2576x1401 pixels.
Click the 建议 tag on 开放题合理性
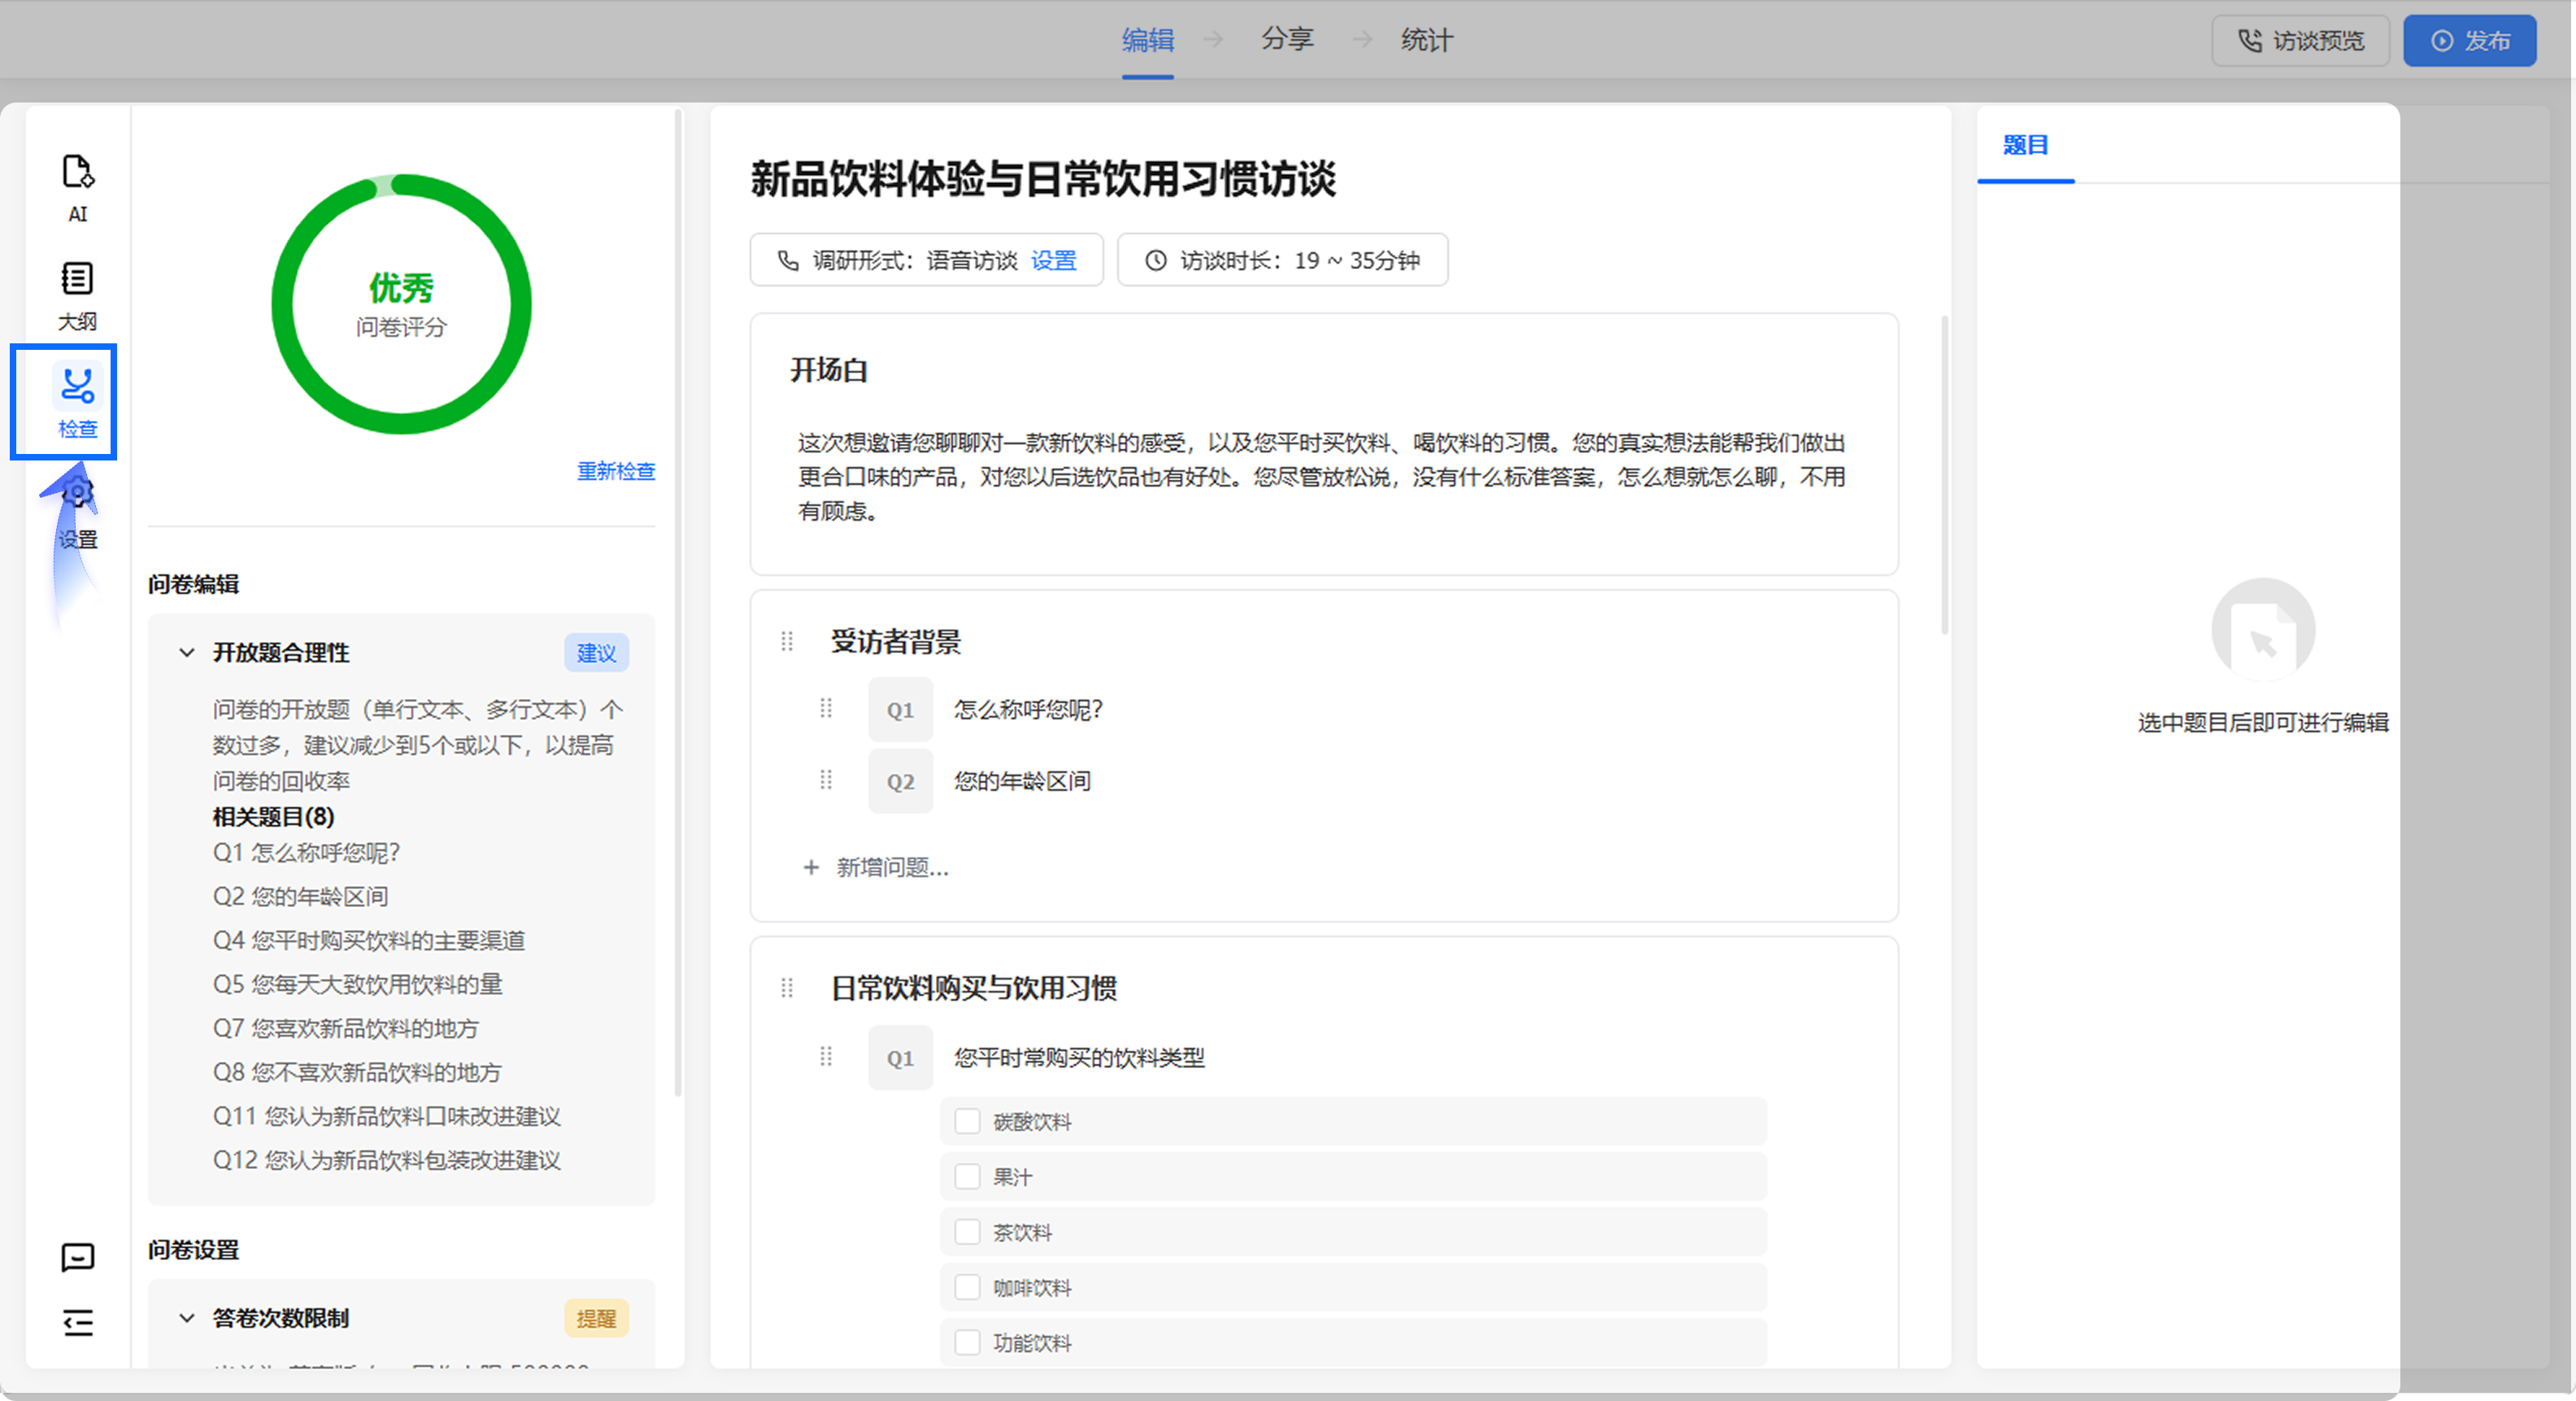click(x=596, y=653)
